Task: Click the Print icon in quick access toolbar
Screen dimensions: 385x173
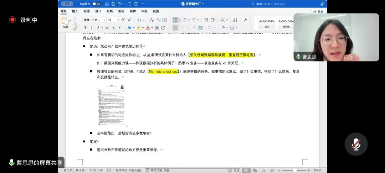Action: point(136,4)
